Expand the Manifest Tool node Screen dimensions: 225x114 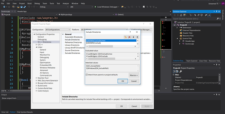pos(37,78)
